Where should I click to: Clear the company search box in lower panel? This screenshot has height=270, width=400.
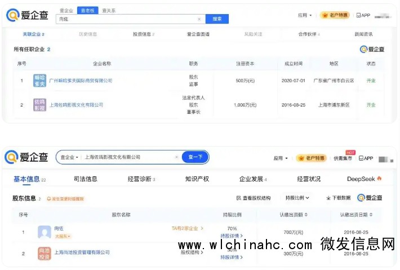tap(176, 157)
